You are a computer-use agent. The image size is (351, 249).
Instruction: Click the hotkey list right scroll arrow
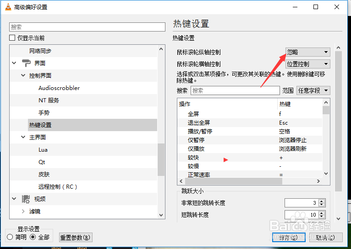point(318,181)
